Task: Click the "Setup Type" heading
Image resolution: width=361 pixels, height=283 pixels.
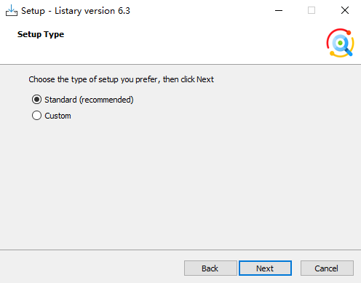Action: point(41,34)
